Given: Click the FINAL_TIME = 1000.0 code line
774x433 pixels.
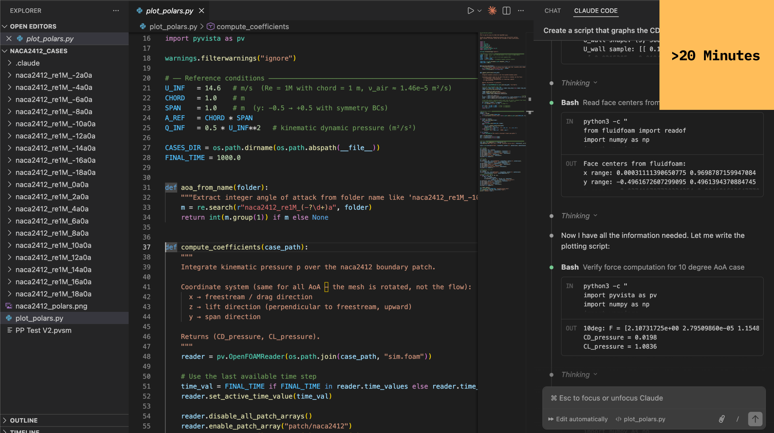Looking at the screenshot, I should point(203,158).
